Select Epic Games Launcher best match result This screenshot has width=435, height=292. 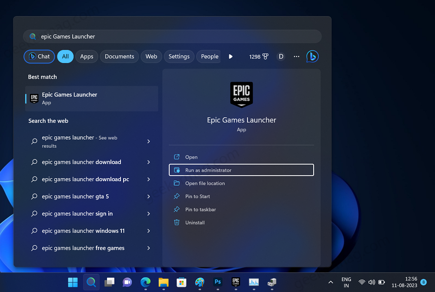(x=91, y=99)
